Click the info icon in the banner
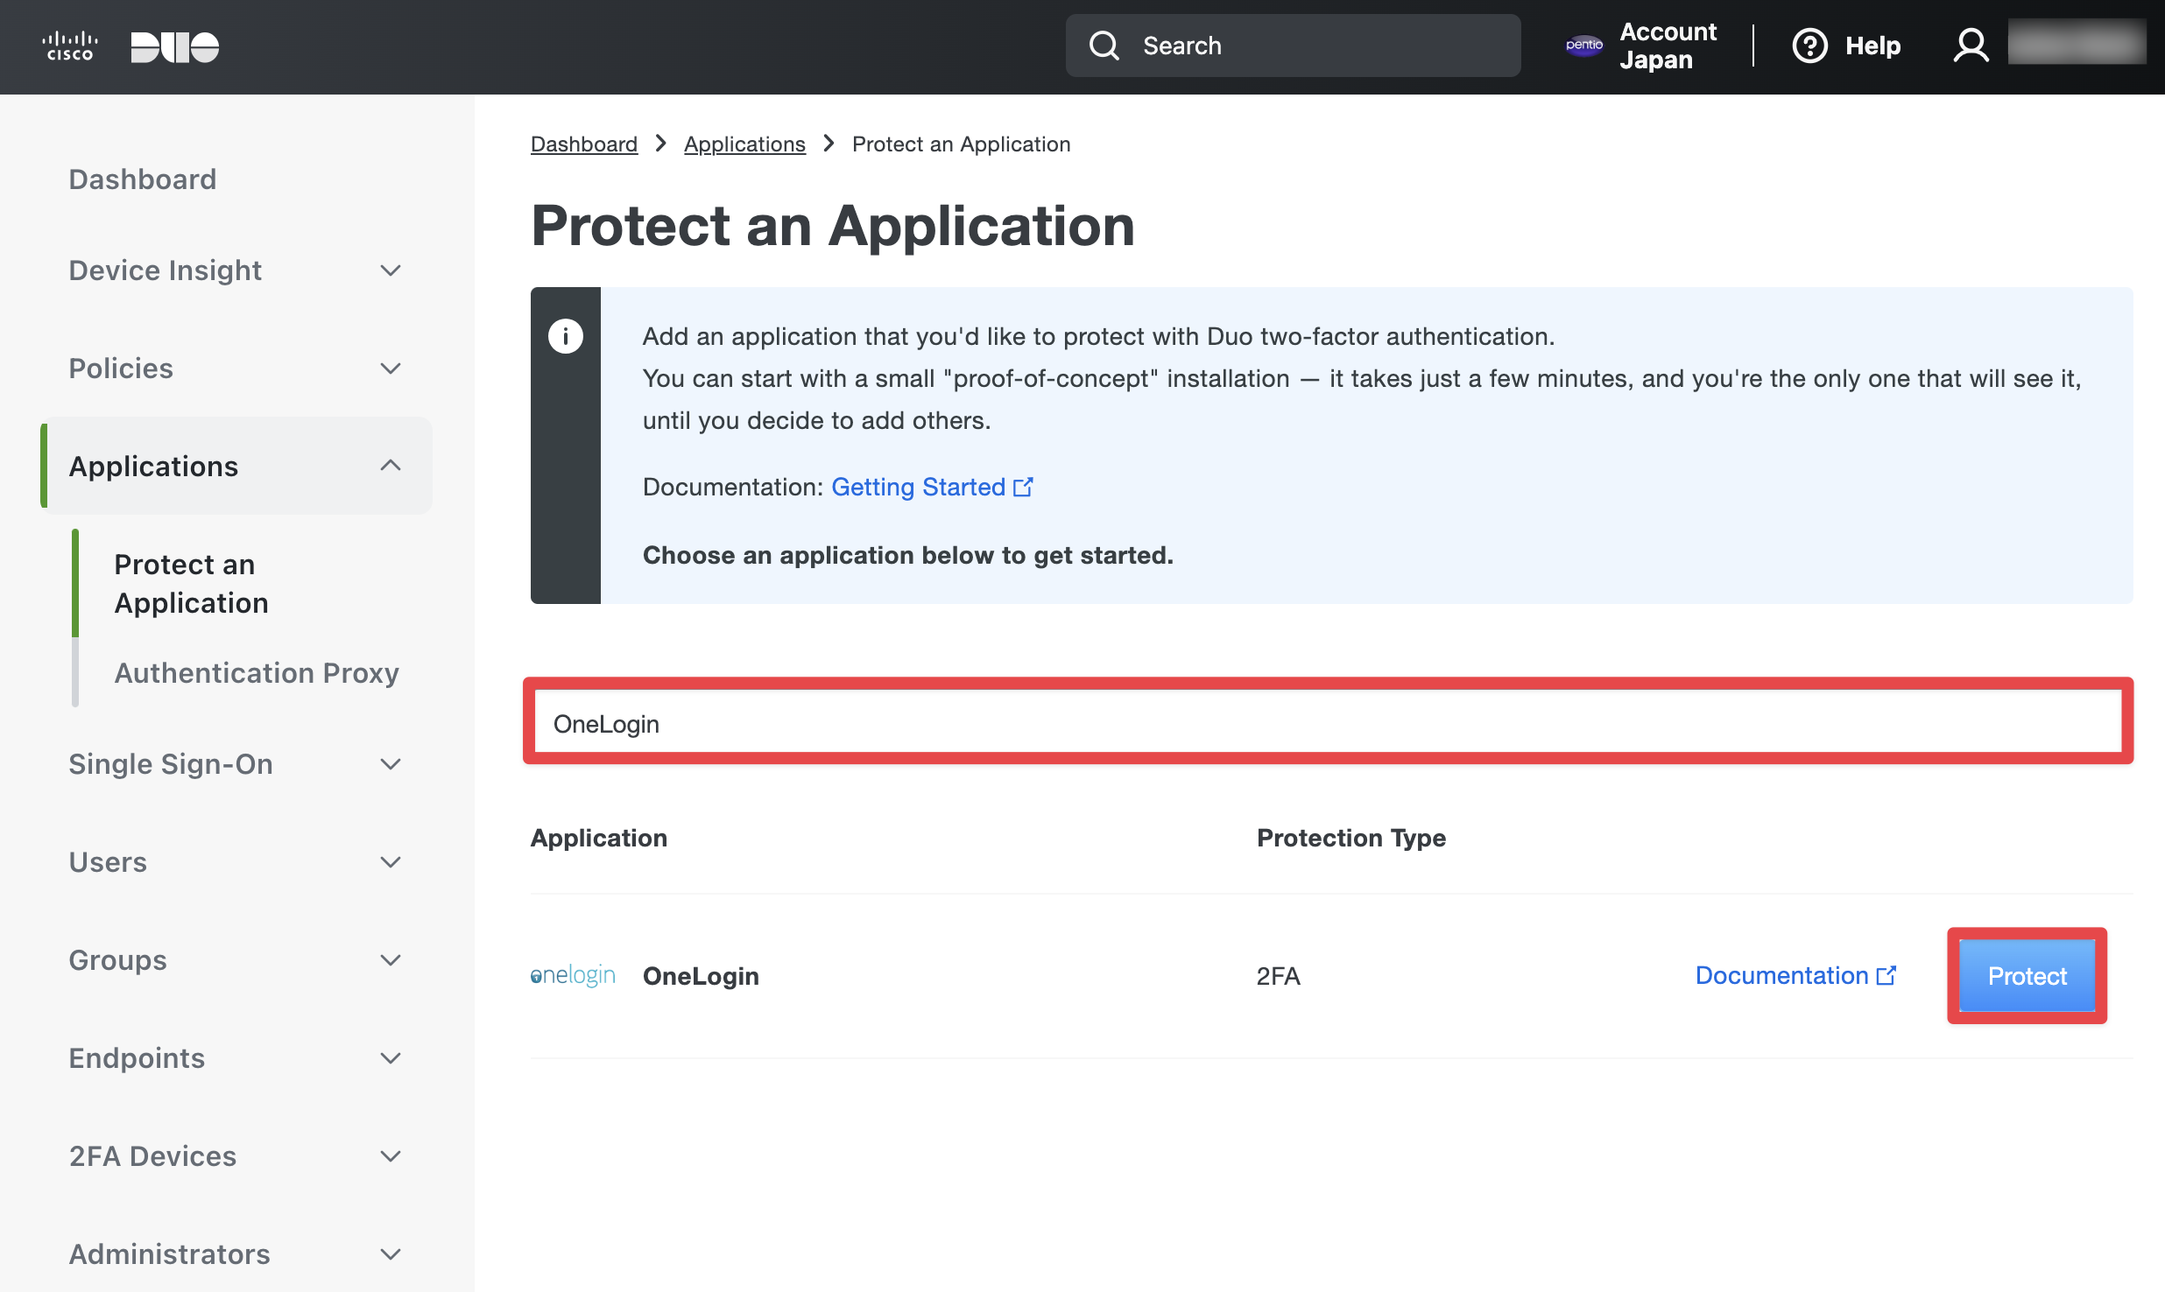 coord(566,336)
